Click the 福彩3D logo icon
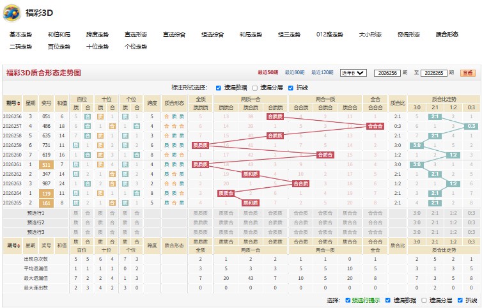This screenshot has width=482, height=308. pos(12,13)
